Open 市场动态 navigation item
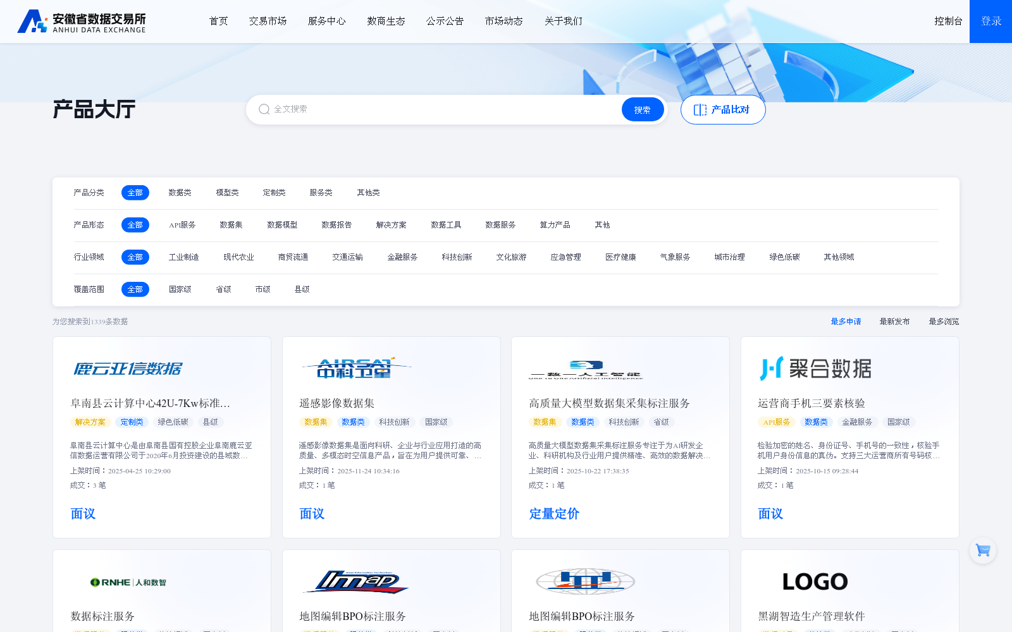Image resolution: width=1012 pixels, height=632 pixels. coord(503,21)
